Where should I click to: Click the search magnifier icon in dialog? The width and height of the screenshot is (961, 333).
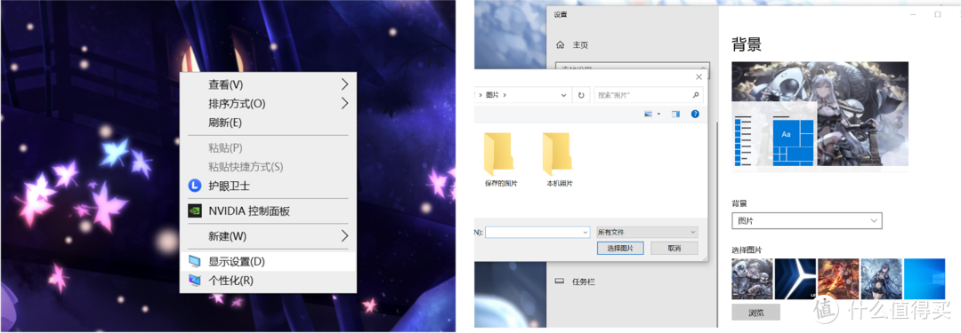pyautogui.click(x=696, y=95)
